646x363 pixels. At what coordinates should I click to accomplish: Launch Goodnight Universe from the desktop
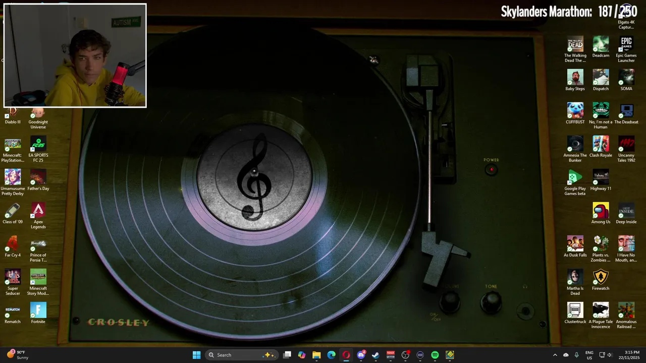point(38,118)
